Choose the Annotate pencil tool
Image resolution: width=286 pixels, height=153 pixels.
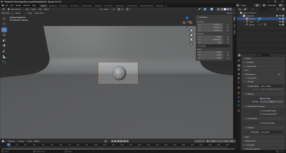(x=4, y=51)
